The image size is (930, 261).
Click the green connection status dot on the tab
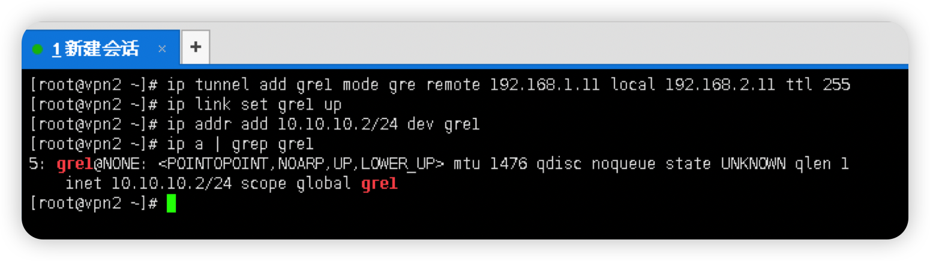coord(38,49)
